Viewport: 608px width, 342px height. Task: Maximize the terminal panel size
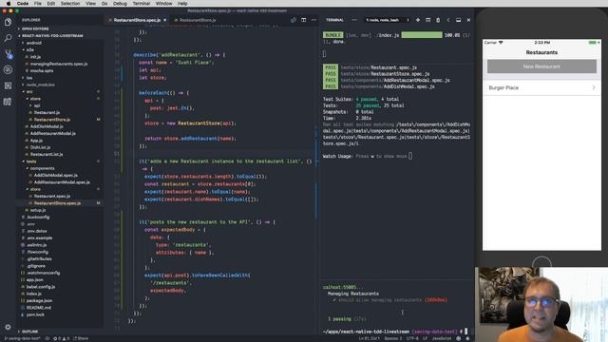point(458,20)
